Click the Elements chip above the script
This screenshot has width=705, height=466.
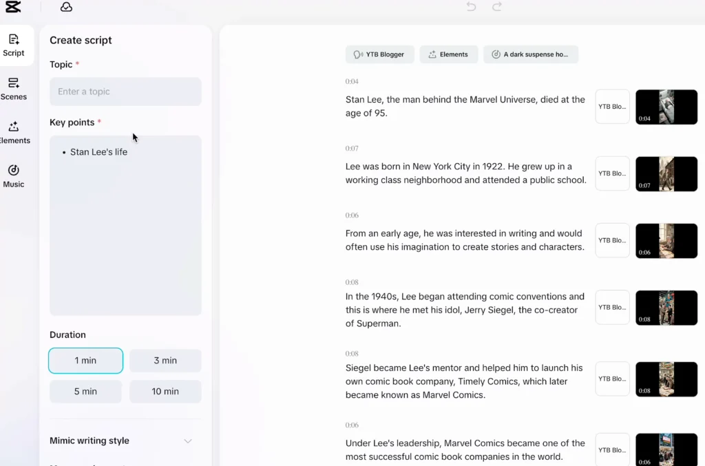coord(449,54)
